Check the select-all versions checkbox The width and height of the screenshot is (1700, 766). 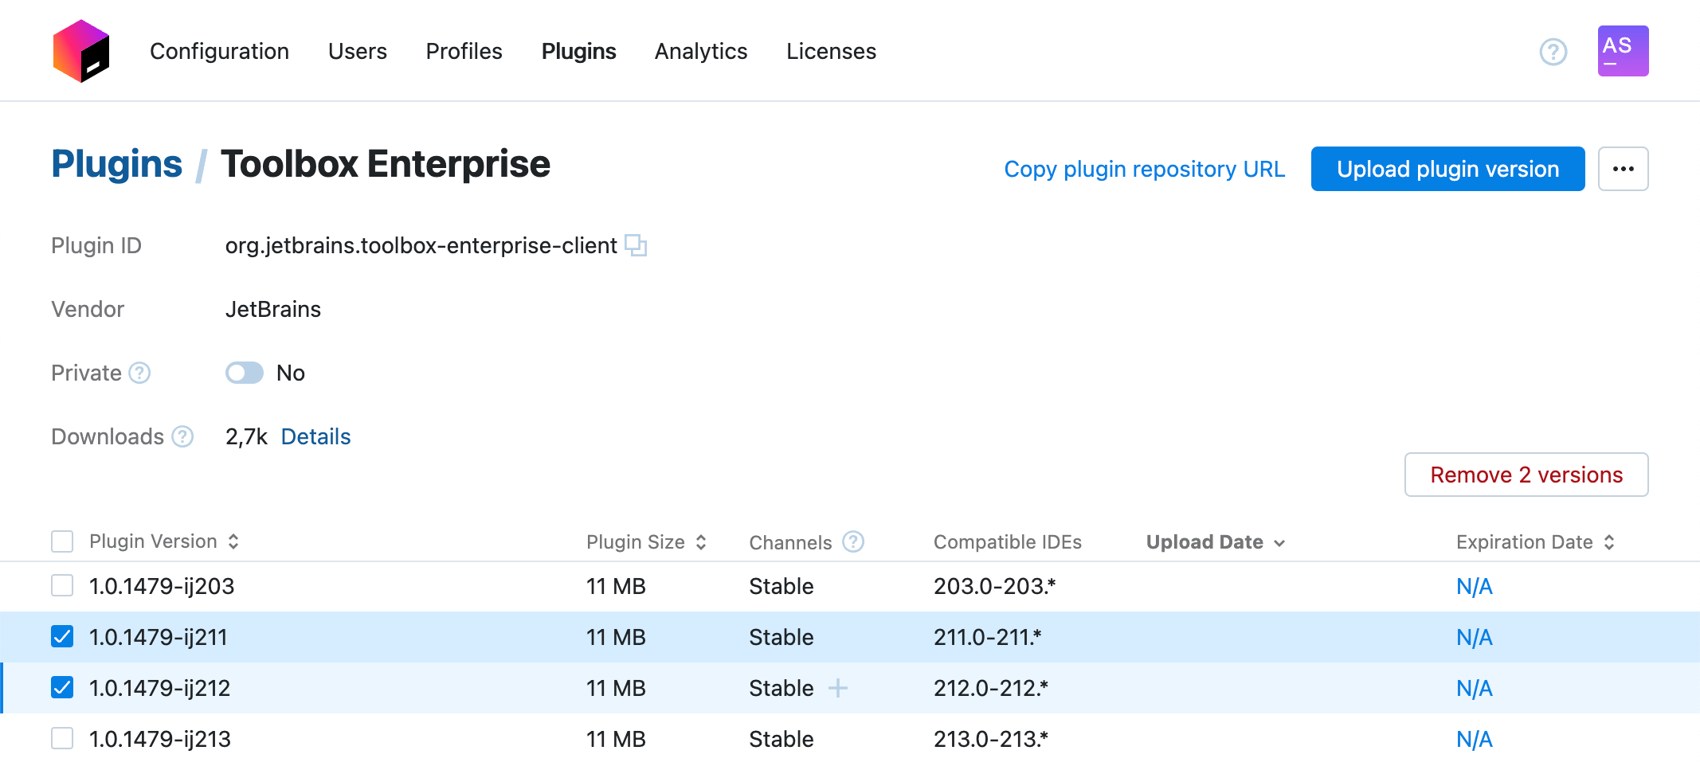click(x=62, y=541)
